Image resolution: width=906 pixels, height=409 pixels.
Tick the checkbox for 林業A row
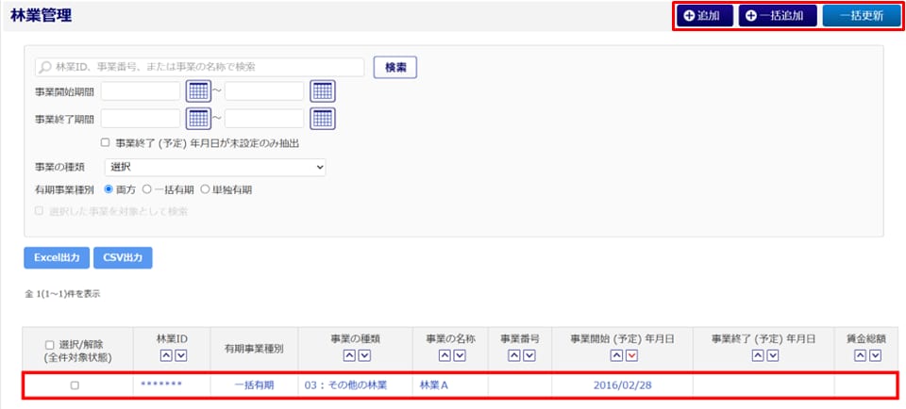[75, 386]
